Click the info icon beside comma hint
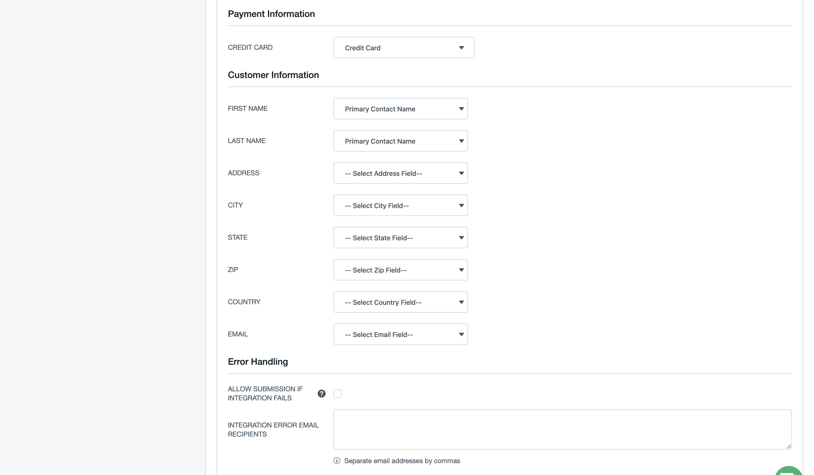814x475 pixels. (337, 461)
